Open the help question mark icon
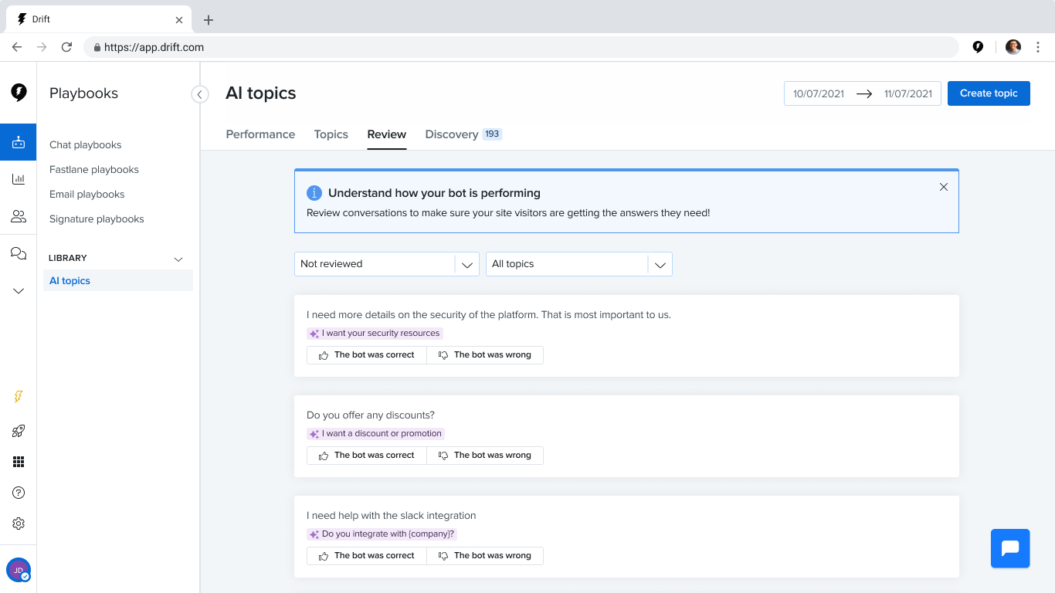Viewport: 1055px width, 593px height. click(x=19, y=493)
